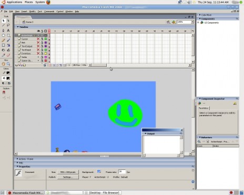This screenshot has height=195, width=244.
Task: Click the Frame rate input field
Action: click(x=122, y=172)
